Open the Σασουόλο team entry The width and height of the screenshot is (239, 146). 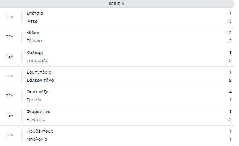pos(37,61)
